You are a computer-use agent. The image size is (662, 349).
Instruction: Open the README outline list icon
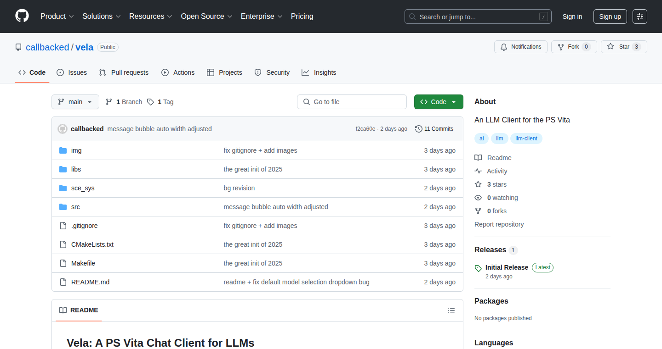(451, 310)
